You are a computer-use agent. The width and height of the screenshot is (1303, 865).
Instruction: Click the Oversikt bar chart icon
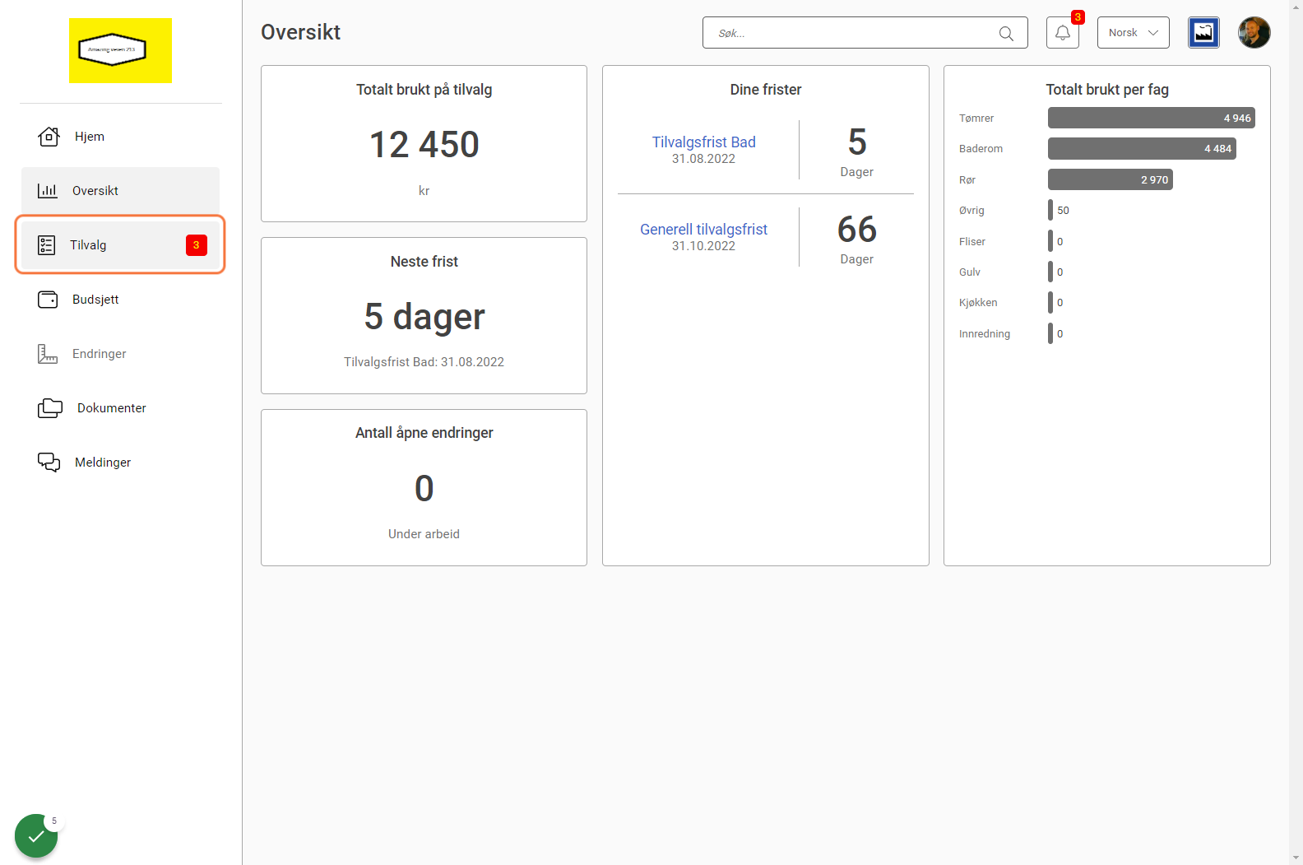pyautogui.click(x=48, y=191)
